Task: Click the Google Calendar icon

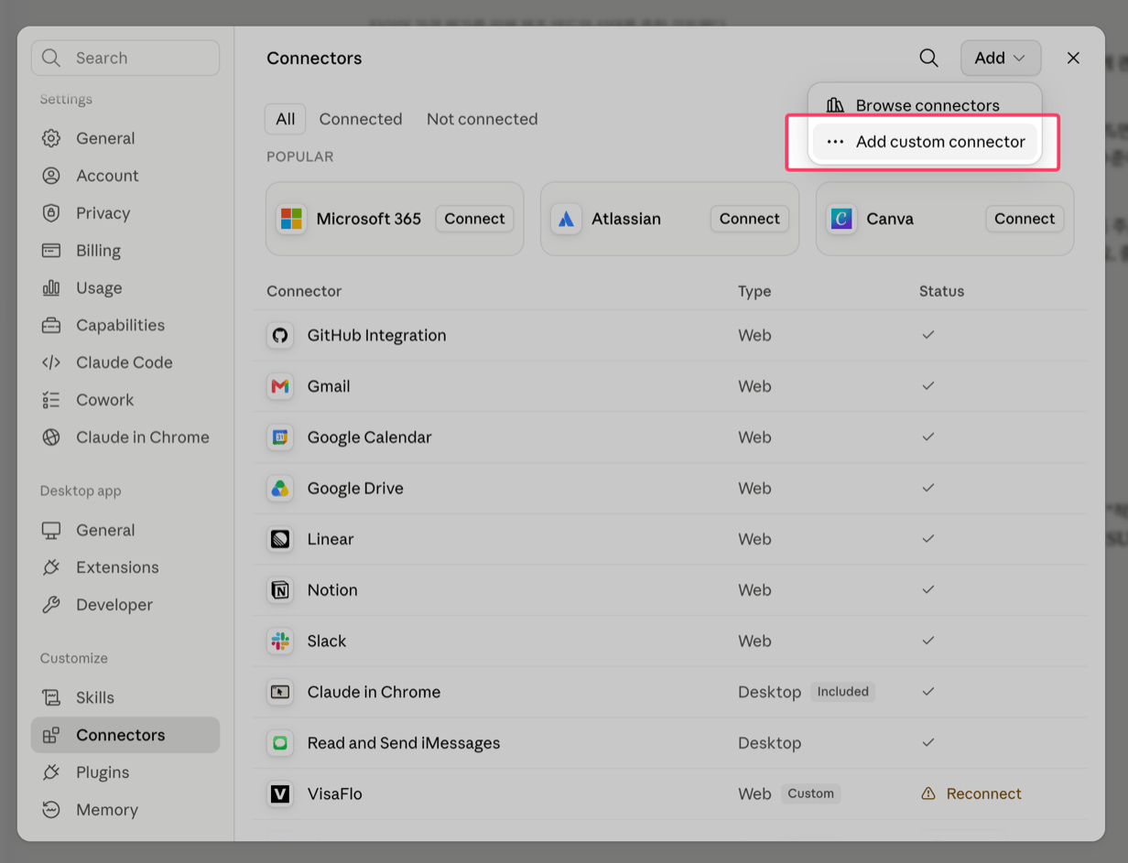Action: [x=280, y=437]
